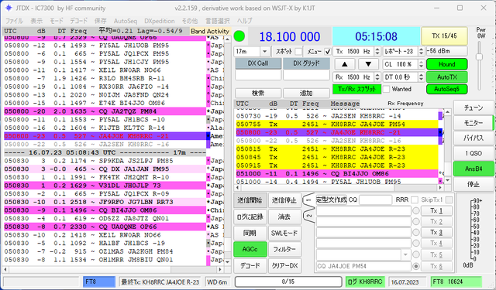Image resolution: width=496 pixels, height=290 pixels.
Task: Click the TX 15/45 period button
Action: (444, 36)
